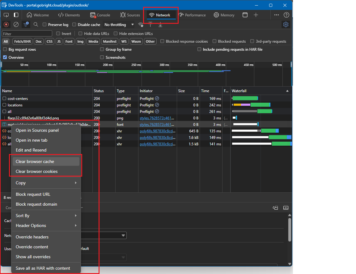
Task: Click the drawer vertical scrollbar thumb
Action: (x=290, y=230)
